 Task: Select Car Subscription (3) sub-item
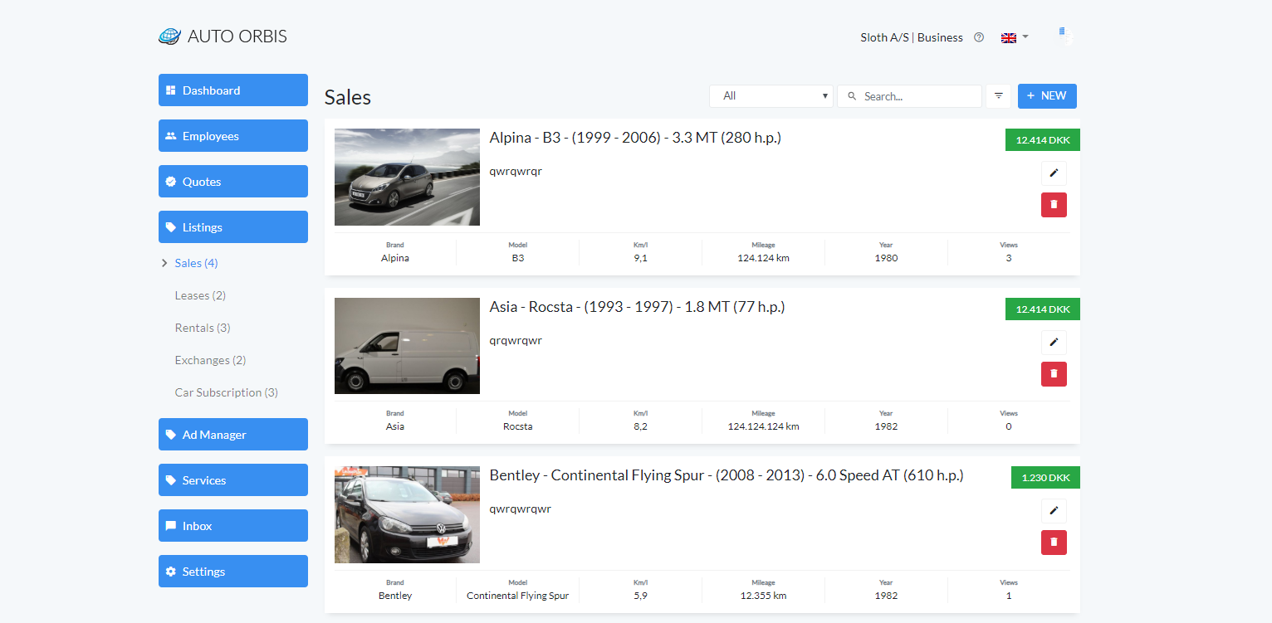click(x=226, y=392)
